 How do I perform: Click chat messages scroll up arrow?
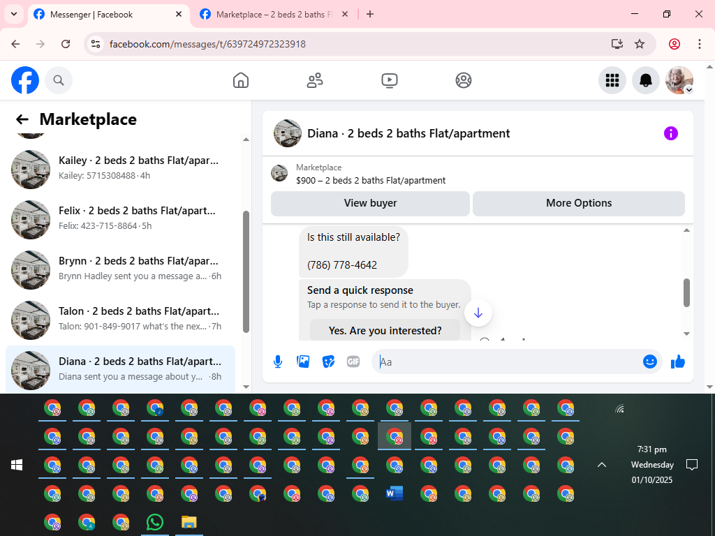pyautogui.click(x=687, y=230)
